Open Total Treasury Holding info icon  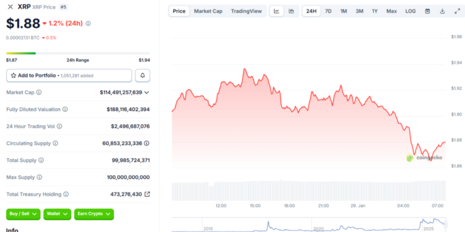click(66, 194)
